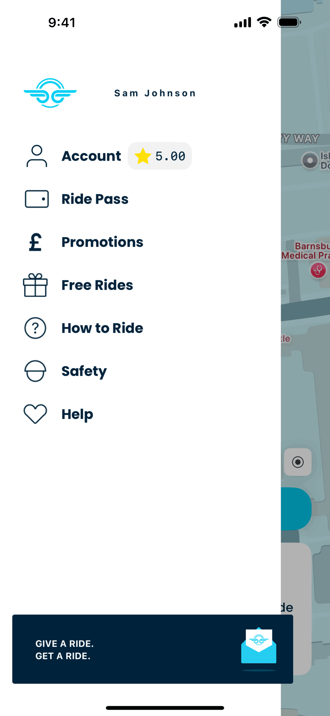The height and width of the screenshot is (716, 330).
Task: Choose Free Rides in the menu
Action: point(97,285)
